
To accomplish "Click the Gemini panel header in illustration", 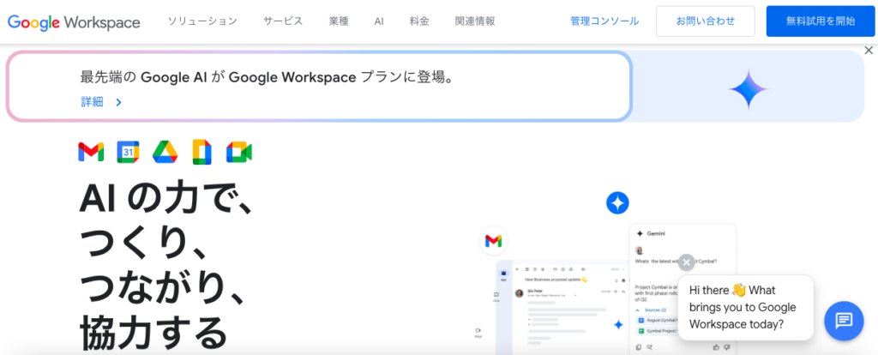I will pyautogui.click(x=652, y=233).
